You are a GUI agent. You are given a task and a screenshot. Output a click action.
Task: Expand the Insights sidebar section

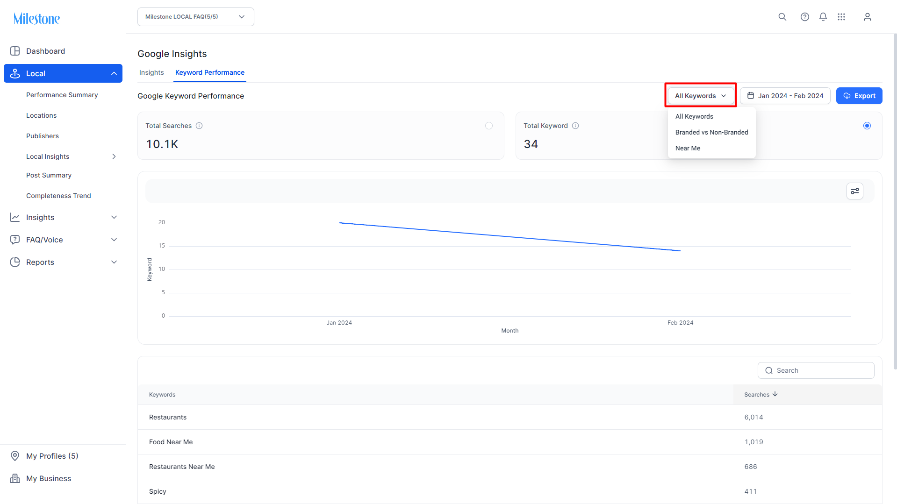pos(114,217)
